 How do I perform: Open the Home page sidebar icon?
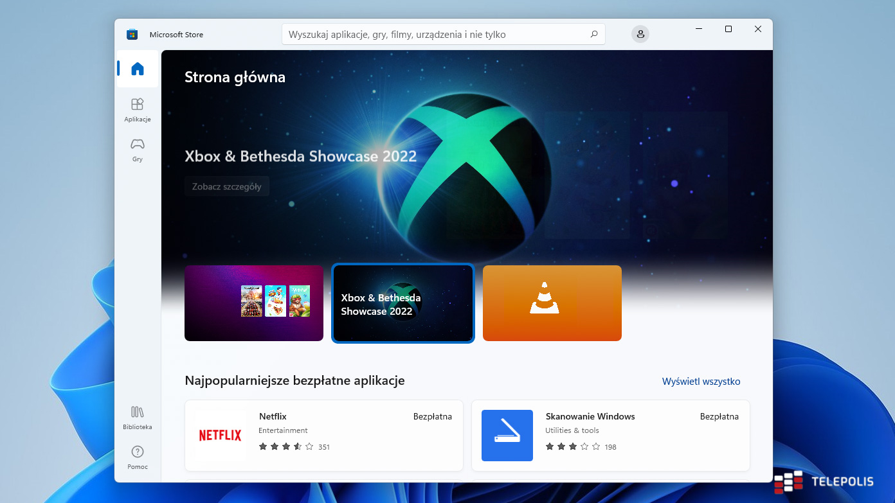point(138,69)
